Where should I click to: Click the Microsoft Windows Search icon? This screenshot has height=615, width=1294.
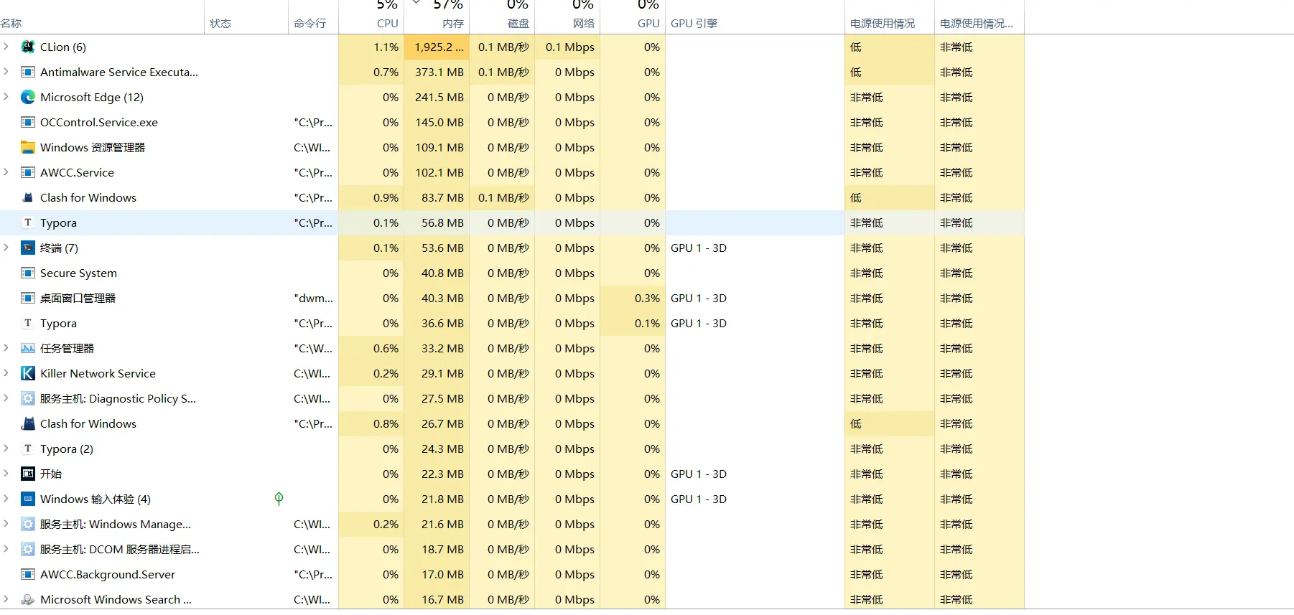click(28, 600)
